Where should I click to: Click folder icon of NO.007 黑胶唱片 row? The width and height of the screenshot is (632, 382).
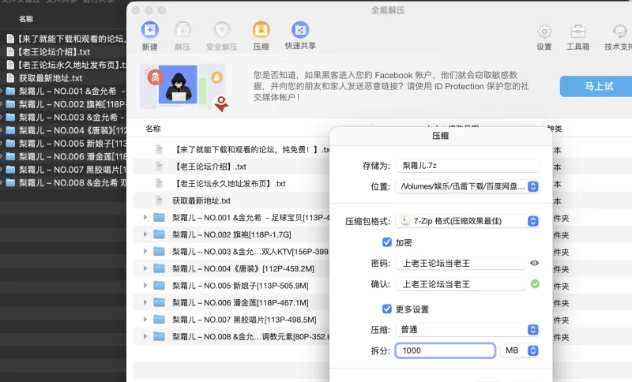pyautogui.click(x=160, y=320)
